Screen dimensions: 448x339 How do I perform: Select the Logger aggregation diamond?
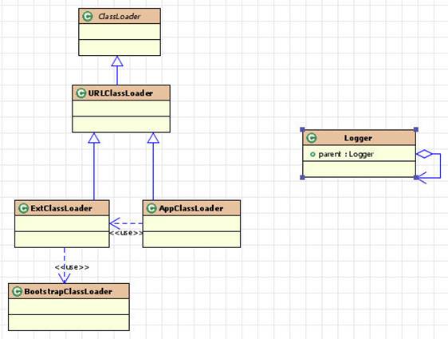[x=424, y=154]
